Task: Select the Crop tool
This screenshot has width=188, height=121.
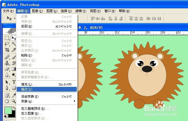Action: (7, 49)
